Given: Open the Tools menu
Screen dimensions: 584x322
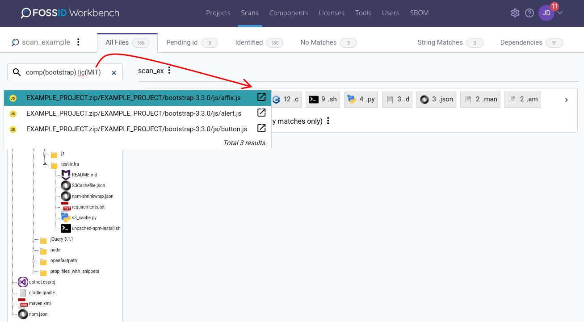Looking at the screenshot, I should tap(363, 13).
